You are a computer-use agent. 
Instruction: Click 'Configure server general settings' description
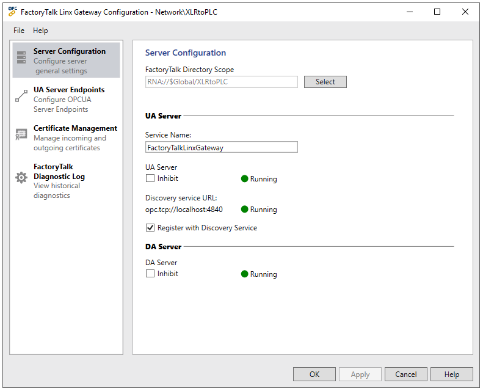[60, 66]
